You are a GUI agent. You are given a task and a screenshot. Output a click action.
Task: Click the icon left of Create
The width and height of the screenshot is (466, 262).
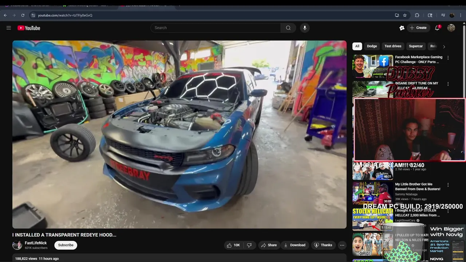402,28
